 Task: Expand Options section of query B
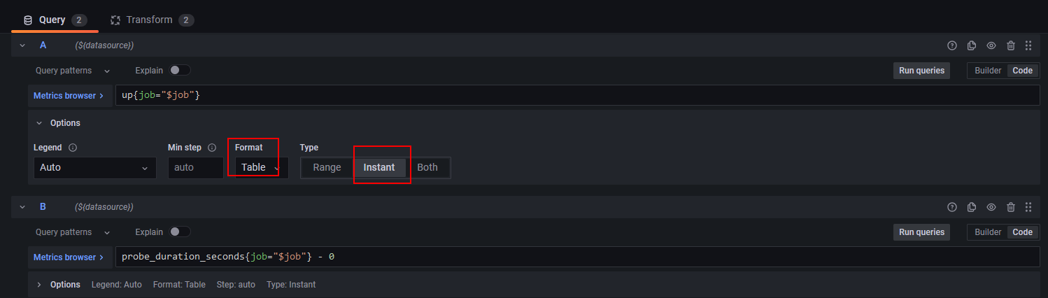[x=40, y=285]
